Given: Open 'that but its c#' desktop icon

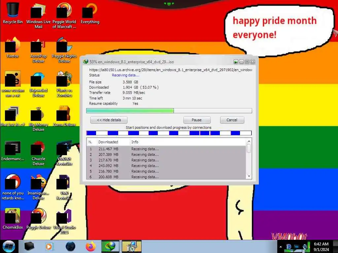Looking at the screenshot, I should [x=13, y=116].
